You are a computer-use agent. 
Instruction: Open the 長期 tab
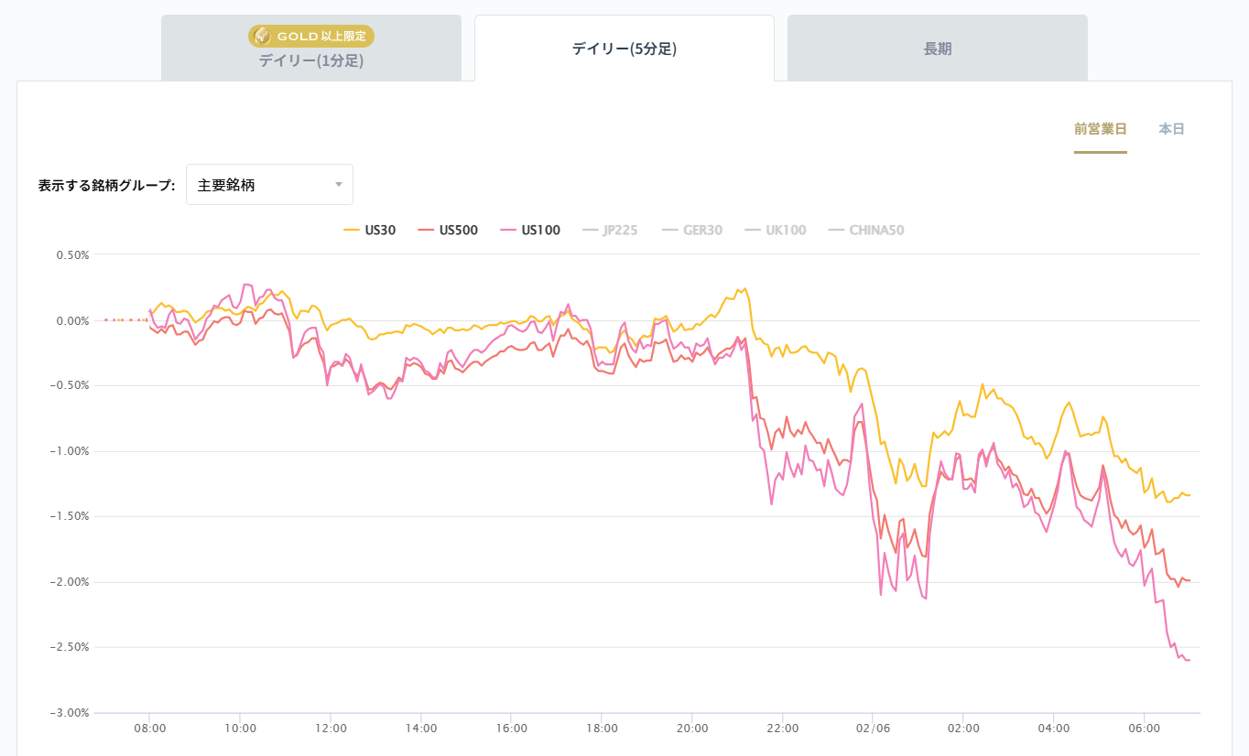(938, 49)
